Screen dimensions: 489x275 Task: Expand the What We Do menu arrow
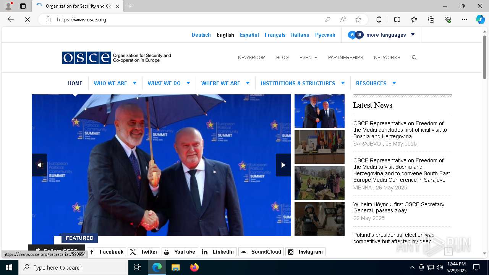click(x=188, y=83)
